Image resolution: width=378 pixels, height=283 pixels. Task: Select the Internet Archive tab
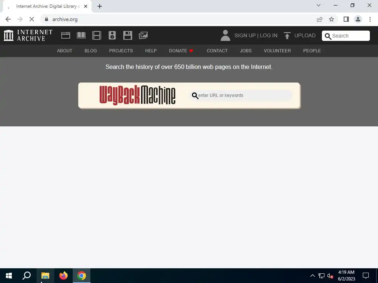click(47, 6)
